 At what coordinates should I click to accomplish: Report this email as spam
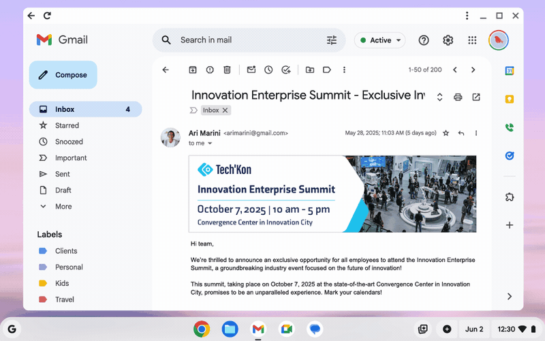[x=210, y=70]
